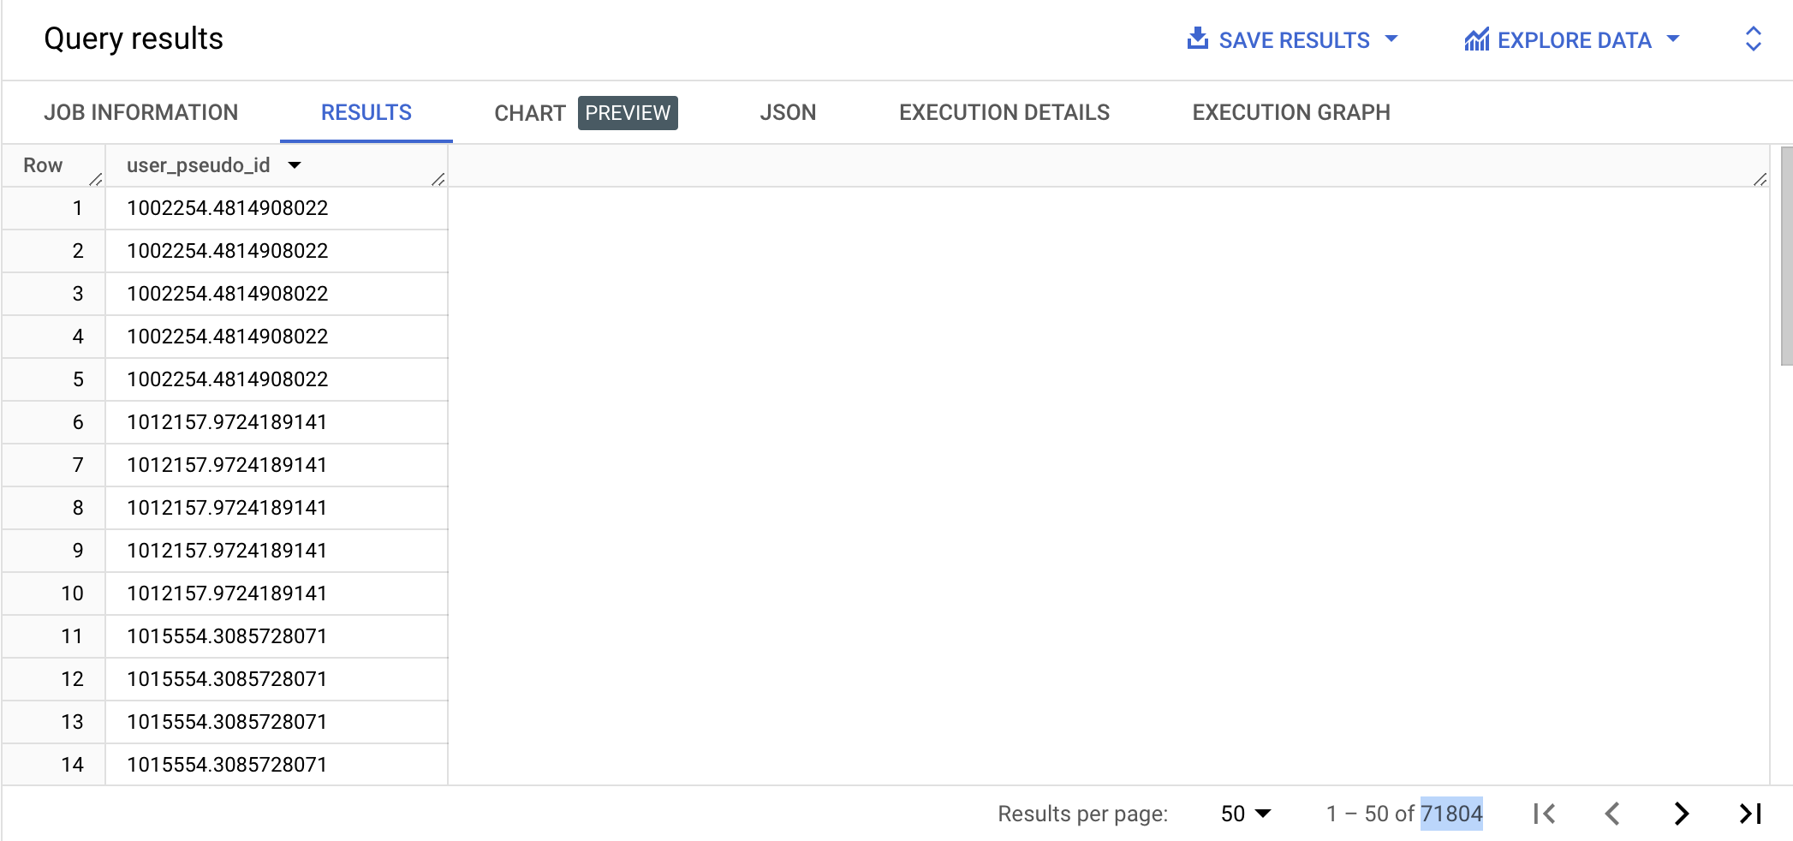The height and width of the screenshot is (841, 1793).
Task: Open the Explore Data dropdown arrow
Action: (x=1673, y=39)
